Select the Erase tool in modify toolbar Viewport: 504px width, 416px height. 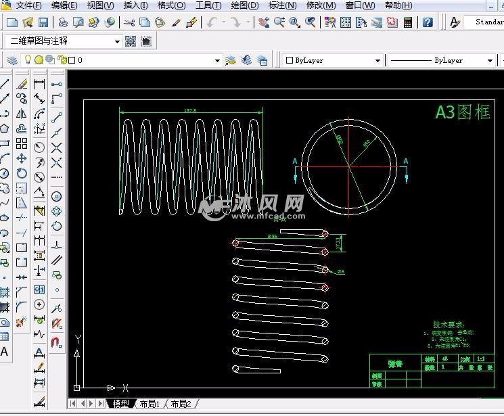click(22, 85)
